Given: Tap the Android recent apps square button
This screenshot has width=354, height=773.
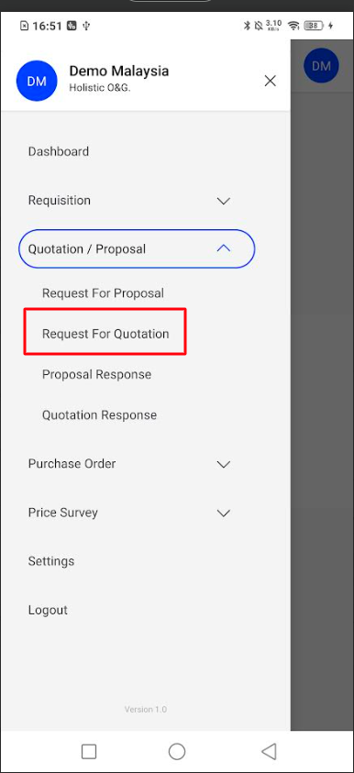Looking at the screenshot, I should tap(89, 751).
